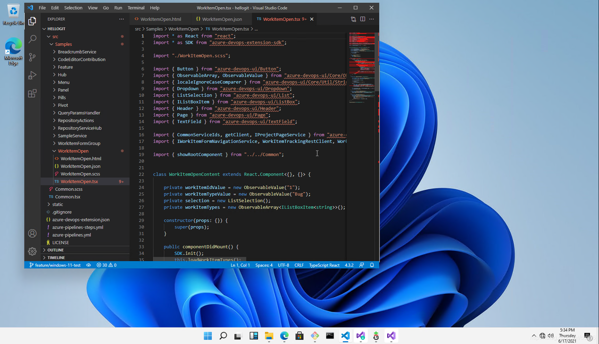Open Common.tsx file in explorer
Viewport: 599px width, 344px height.
[x=85, y=197]
